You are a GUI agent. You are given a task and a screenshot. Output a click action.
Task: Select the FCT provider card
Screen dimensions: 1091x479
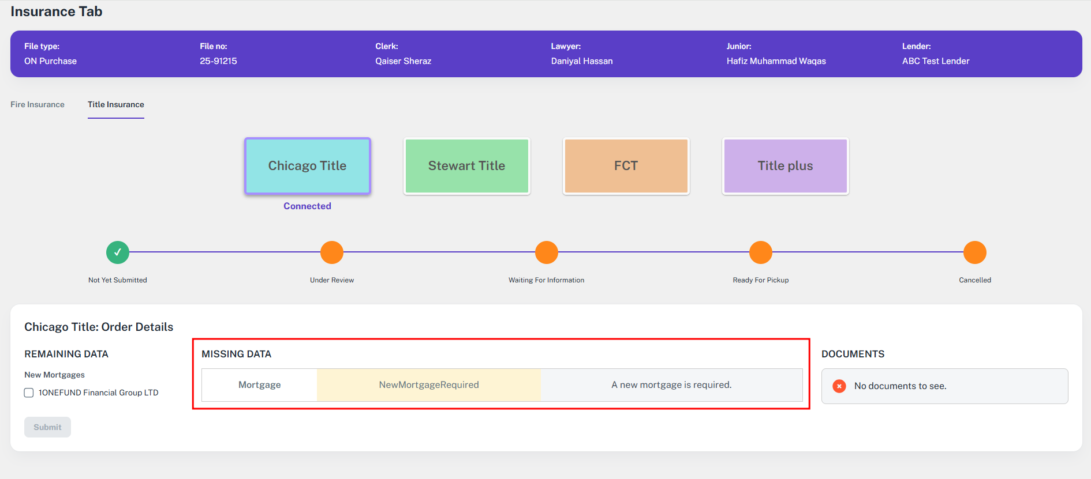pyautogui.click(x=626, y=166)
